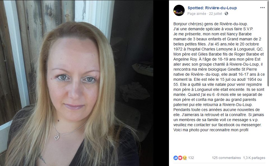
Task: Click the scrollbar thumb on the post panel
Action: click(x=268, y=43)
